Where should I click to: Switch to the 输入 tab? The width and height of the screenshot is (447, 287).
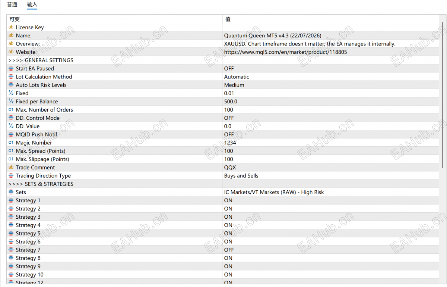pos(32,4)
